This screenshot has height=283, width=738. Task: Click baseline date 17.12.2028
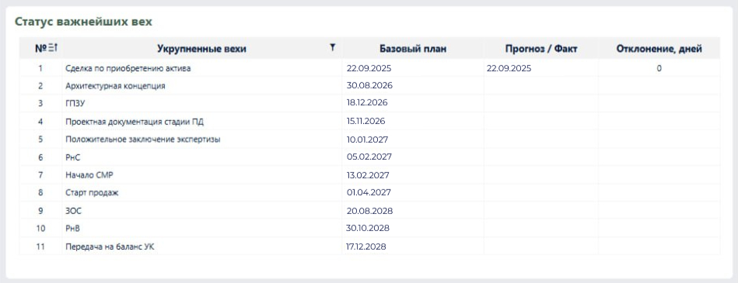click(x=366, y=246)
